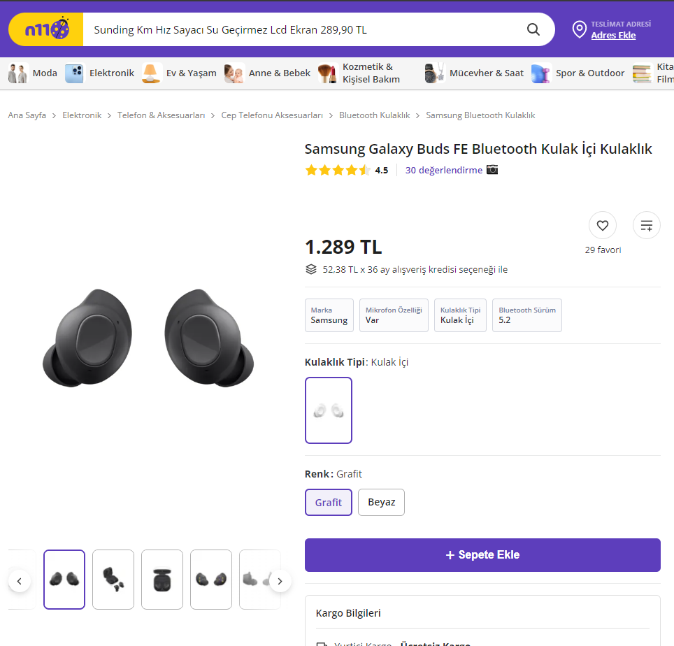The image size is (674, 646).
Task: Click the search magnifier icon
Action: pos(533,29)
